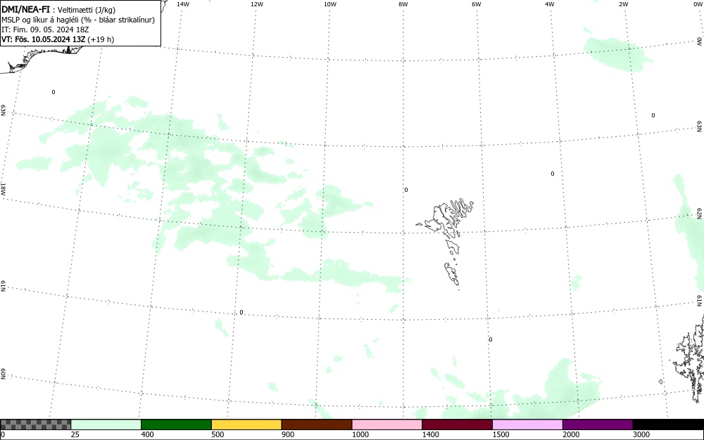Click the 14W longitude label
Screen dimensions: 704x440
(183, 4)
